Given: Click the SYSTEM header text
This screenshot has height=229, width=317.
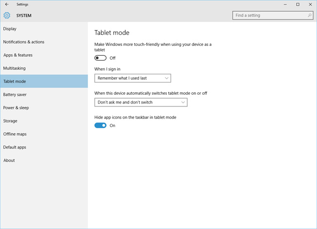Looking at the screenshot, I should pyautogui.click(x=24, y=16).
